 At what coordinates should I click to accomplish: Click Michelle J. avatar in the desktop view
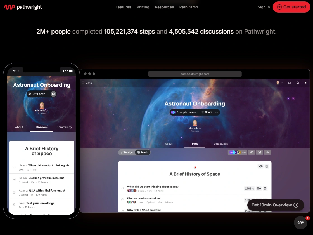(x=195, y=123)
